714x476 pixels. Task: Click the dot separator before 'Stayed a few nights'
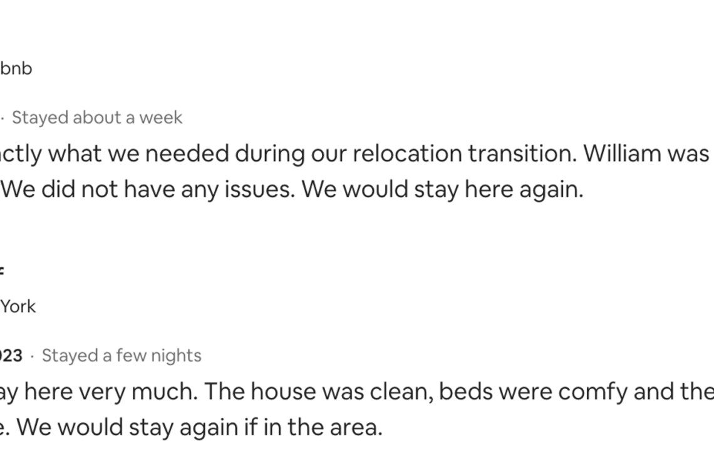pyautogui.click(x=32, y=356)
